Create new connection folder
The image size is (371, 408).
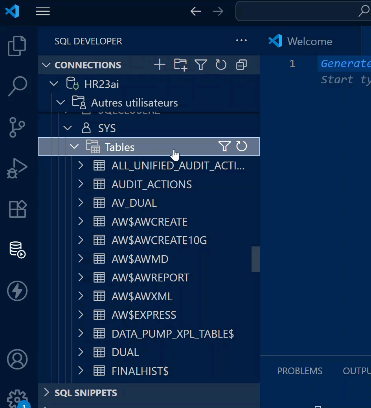(180, 65)
